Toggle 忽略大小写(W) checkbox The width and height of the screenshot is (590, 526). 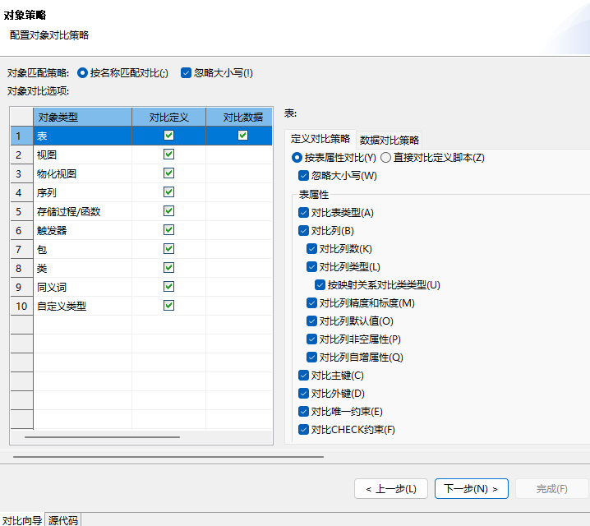point(303,176)
